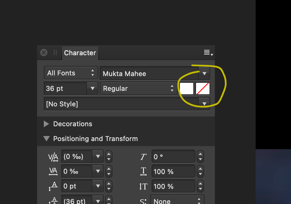
Task: Click the tracking VA icon
Action: tap(53, 171)
